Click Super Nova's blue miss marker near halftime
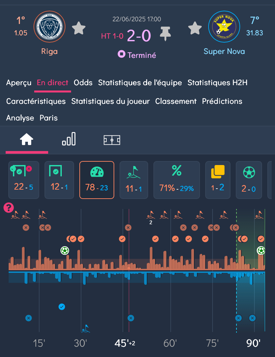Image resolution: width=275 pixels, height=357 pixels. (x=131, y=318)
